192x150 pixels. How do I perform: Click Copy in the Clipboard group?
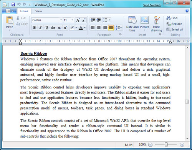22,24
